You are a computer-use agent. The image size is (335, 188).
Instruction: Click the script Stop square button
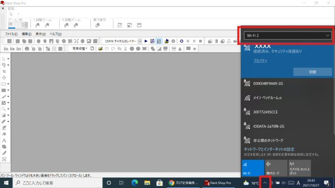click(200, 41)
